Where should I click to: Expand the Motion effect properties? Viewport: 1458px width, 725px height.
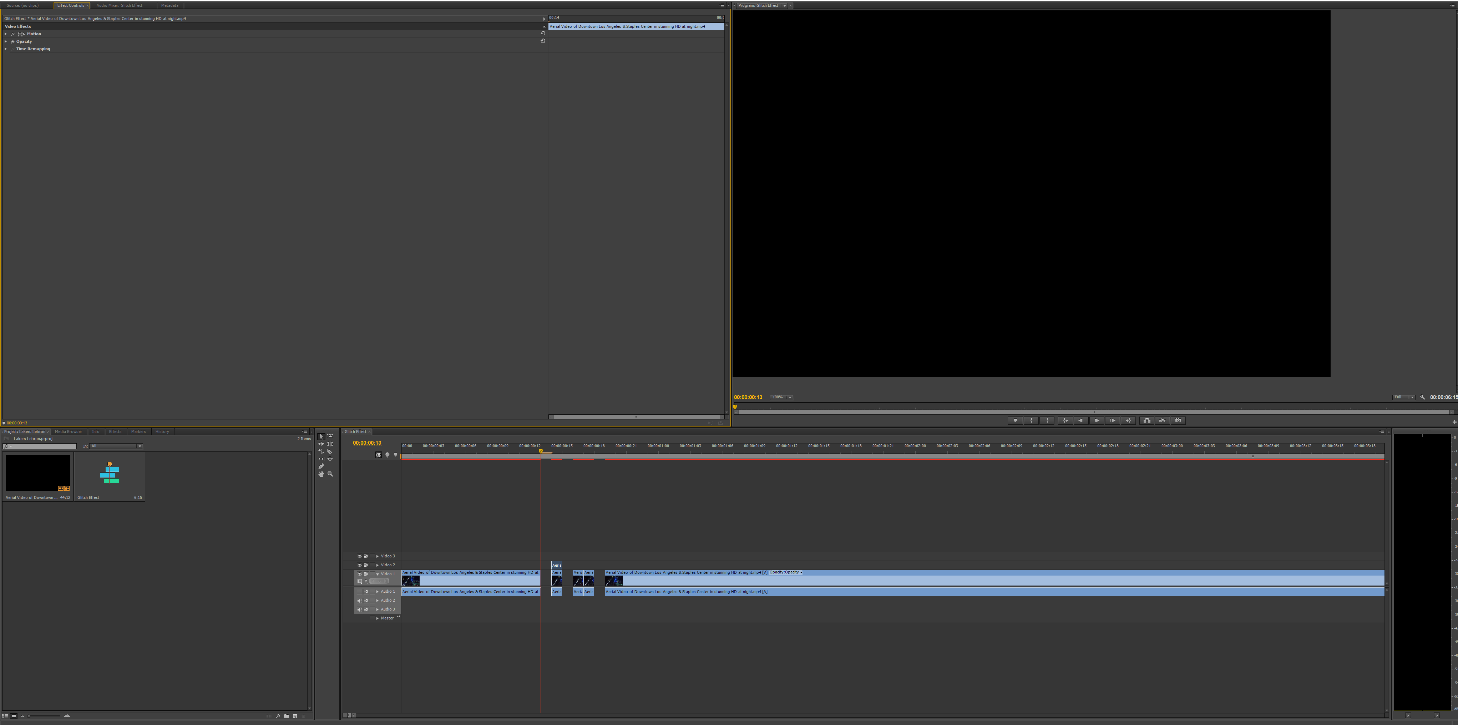pos(6,34)
